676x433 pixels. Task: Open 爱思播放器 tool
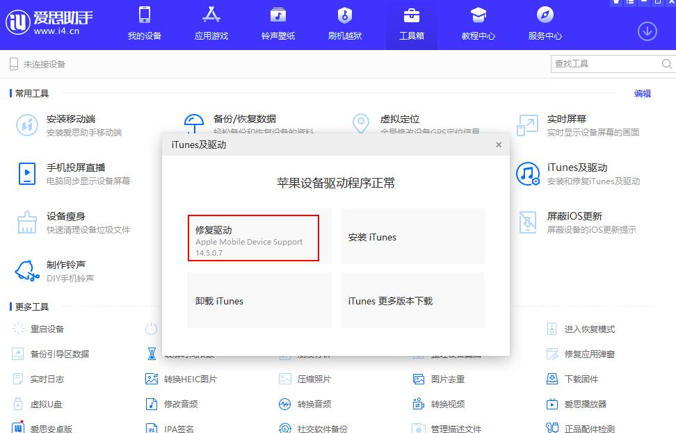(577, 404)
